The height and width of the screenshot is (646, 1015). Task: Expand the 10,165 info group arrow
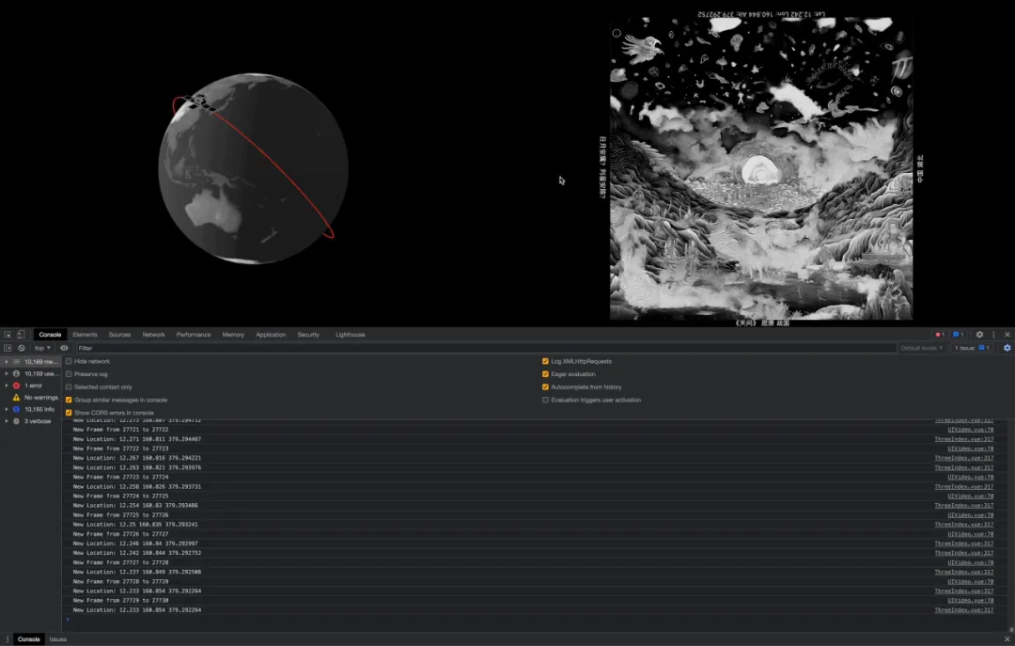7,409
